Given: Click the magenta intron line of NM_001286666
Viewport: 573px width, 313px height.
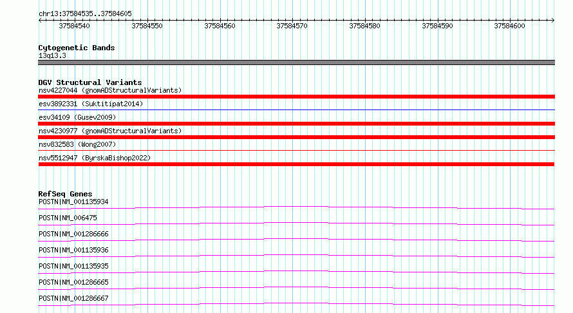Looking at the screenshot, I should 296,240.
